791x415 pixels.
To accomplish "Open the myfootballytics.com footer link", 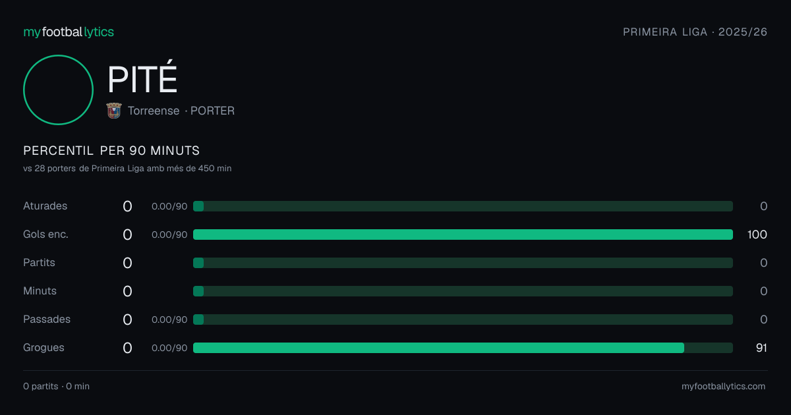I will (x=723, y=386).
